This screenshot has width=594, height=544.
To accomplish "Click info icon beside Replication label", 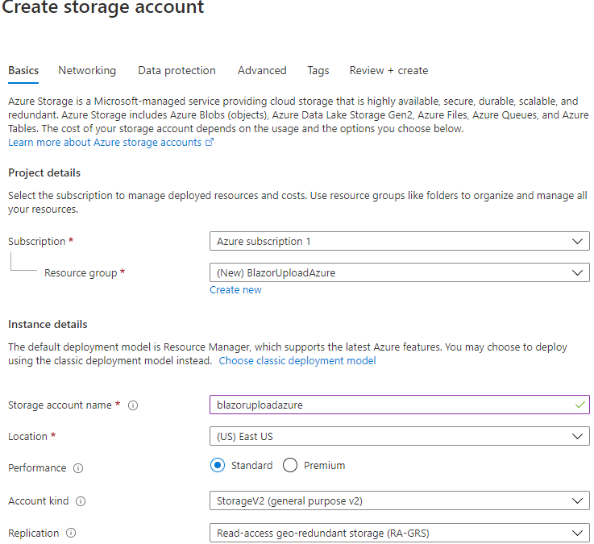I will tap(72, 534).
